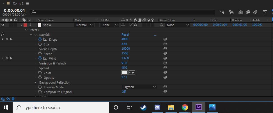Launch Steam from the taskbar
The height and width of the screenshot is (113, 273).
tap(143, 107)
